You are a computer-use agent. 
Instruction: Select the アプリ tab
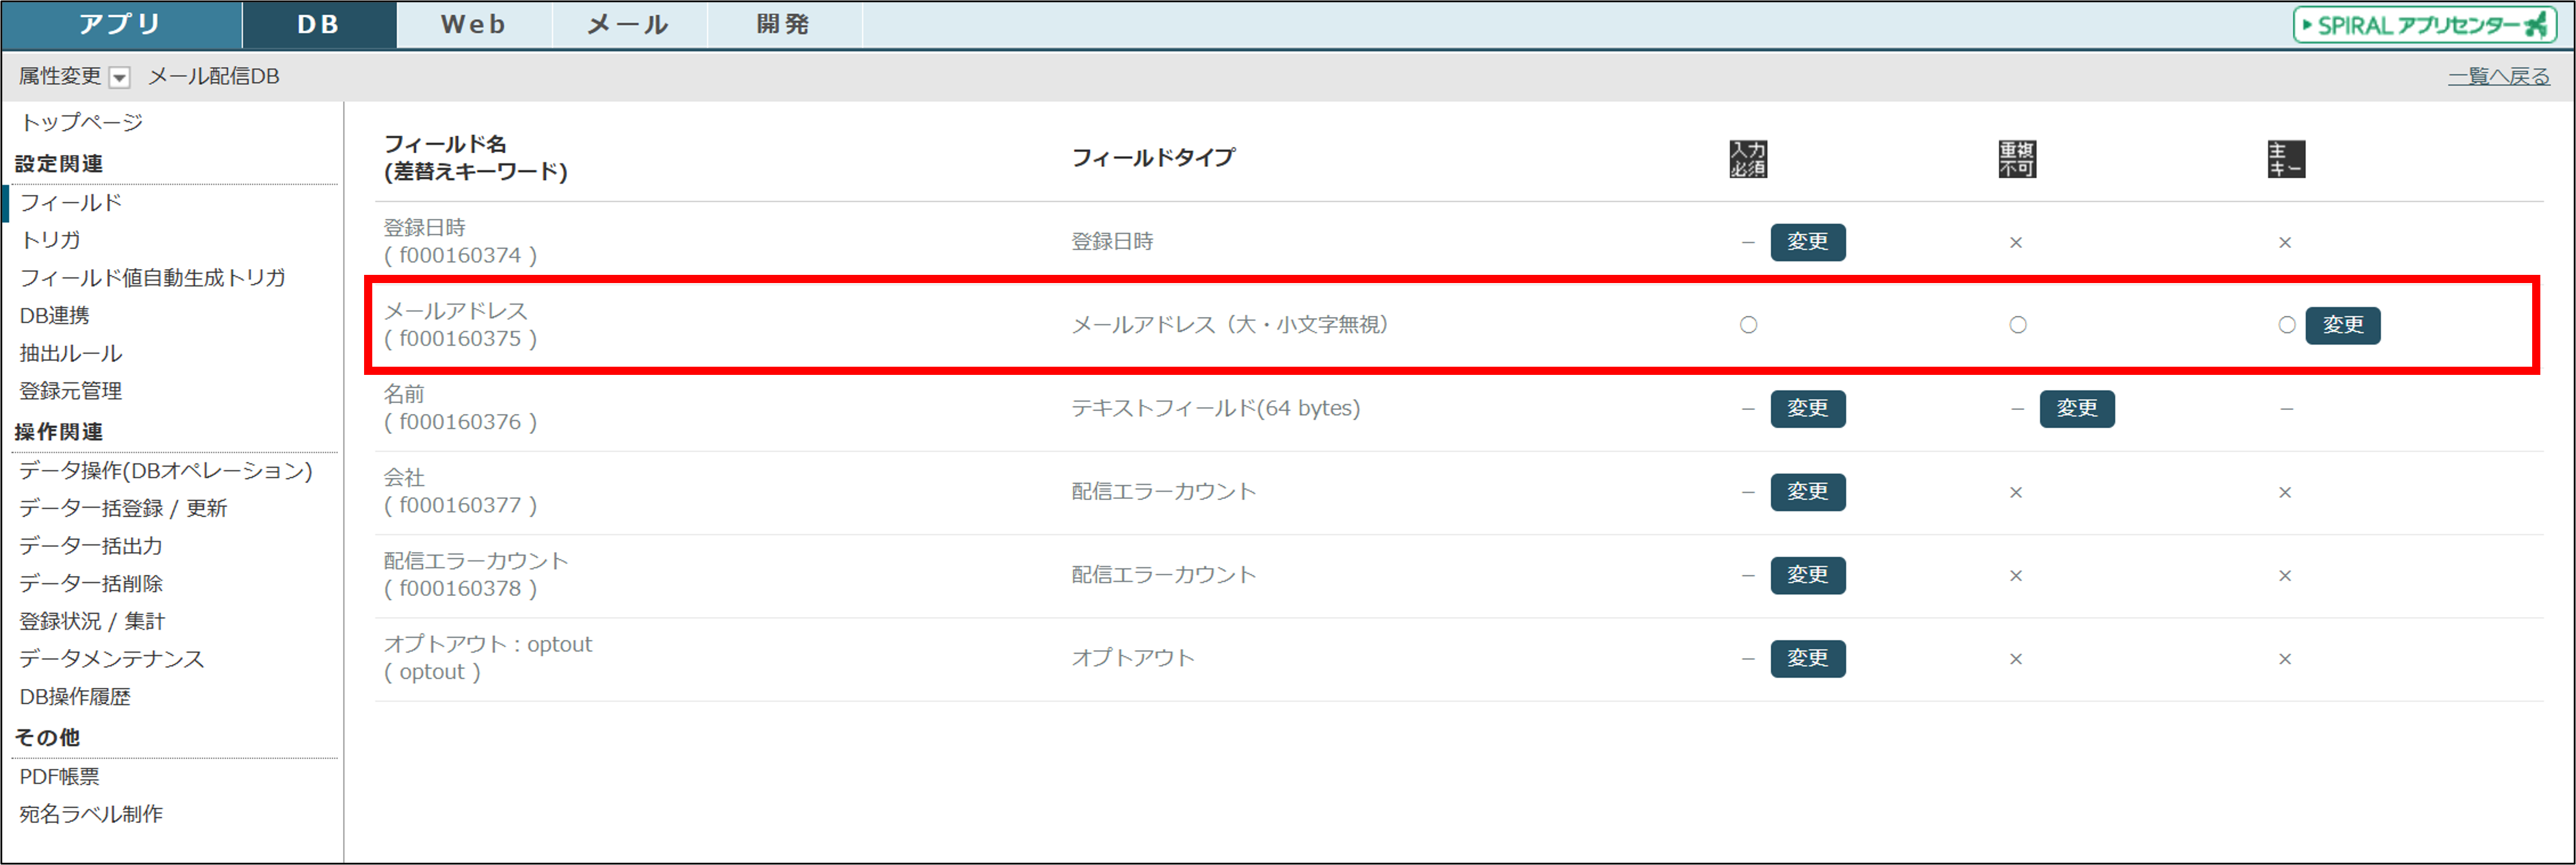(121, 24)
